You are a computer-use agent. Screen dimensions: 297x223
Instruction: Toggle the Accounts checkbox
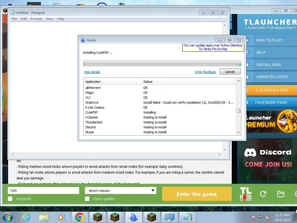pos(10,199)
